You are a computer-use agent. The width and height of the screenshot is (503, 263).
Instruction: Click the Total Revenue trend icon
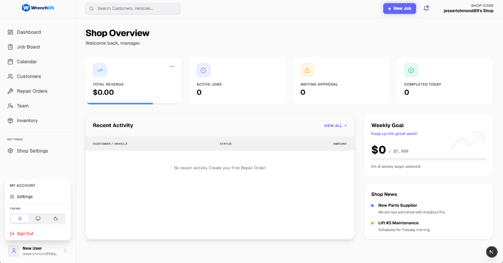(100, 70)
